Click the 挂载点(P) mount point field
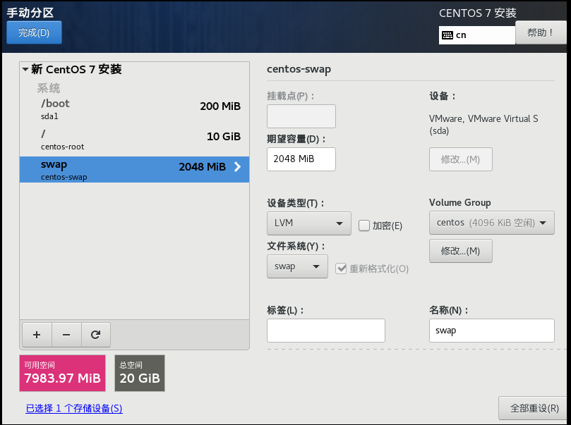 tap(301, 116)
